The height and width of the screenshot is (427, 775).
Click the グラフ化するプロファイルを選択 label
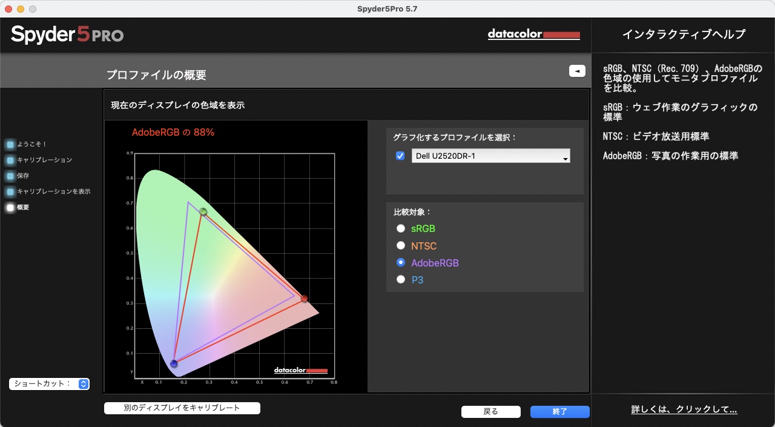455,137
